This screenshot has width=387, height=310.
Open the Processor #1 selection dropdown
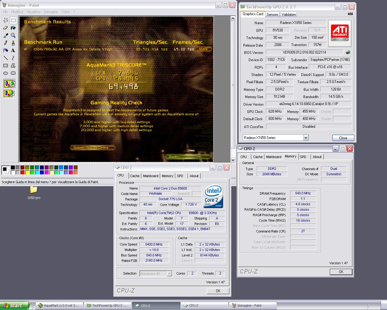point(169,274)
